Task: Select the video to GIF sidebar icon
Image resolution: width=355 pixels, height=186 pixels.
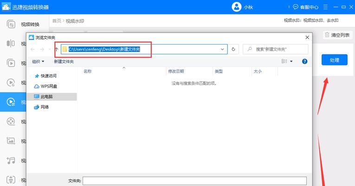Action: 11,83
